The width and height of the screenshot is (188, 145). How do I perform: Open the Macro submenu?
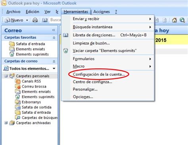click(x=108, y=66)
